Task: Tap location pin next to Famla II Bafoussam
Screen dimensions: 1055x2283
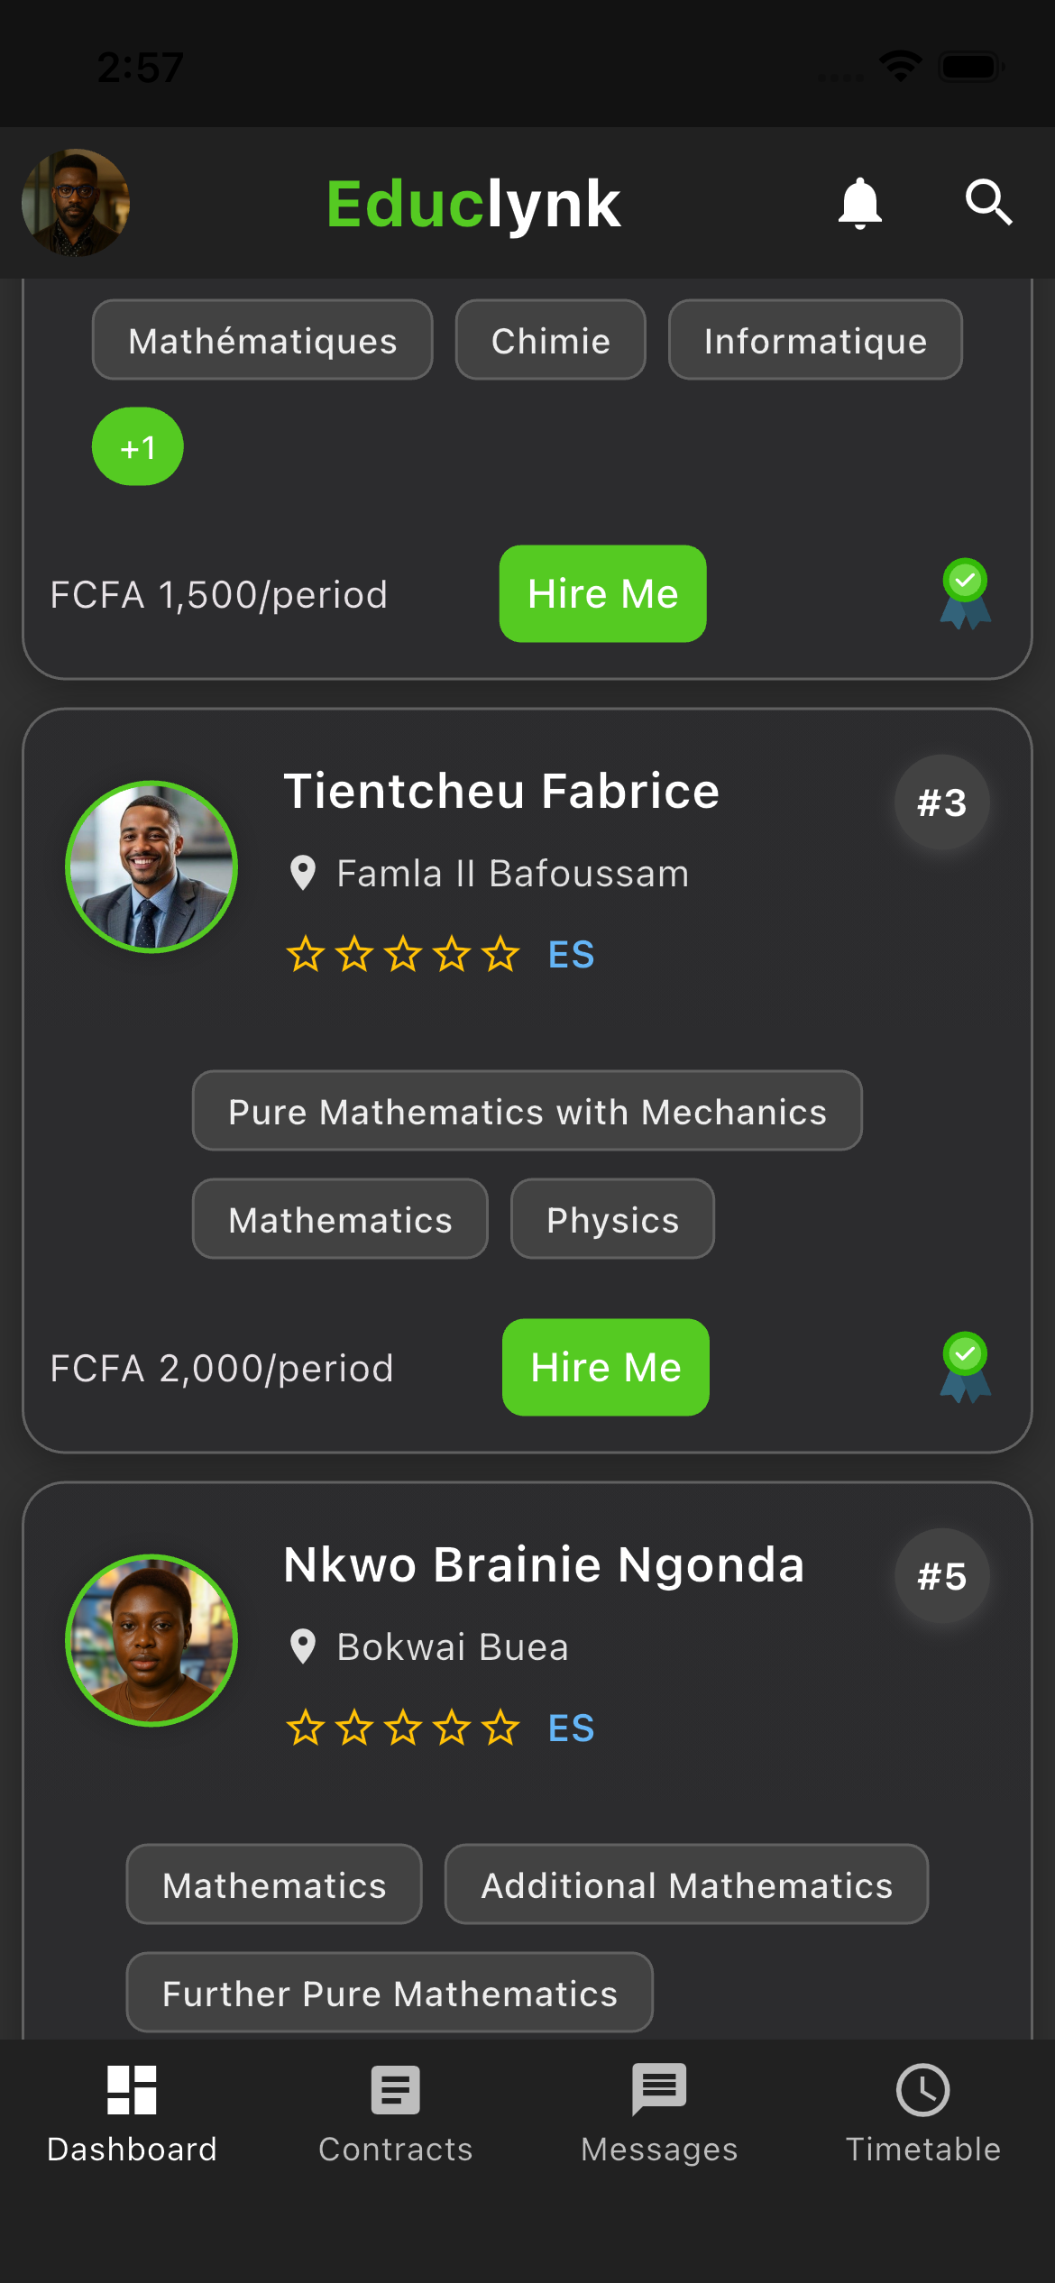Action: 303,873
